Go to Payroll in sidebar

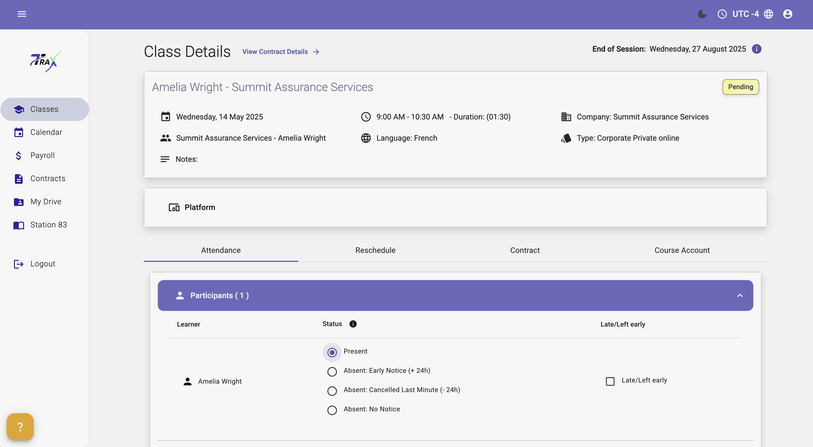(x=42, y=155)
